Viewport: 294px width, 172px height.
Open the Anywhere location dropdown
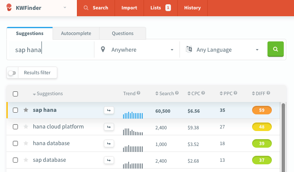[137, 50]
